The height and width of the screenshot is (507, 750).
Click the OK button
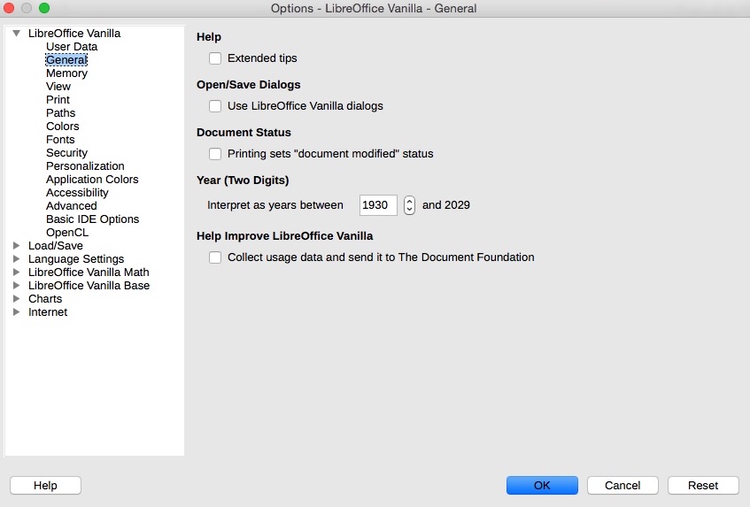542,485
